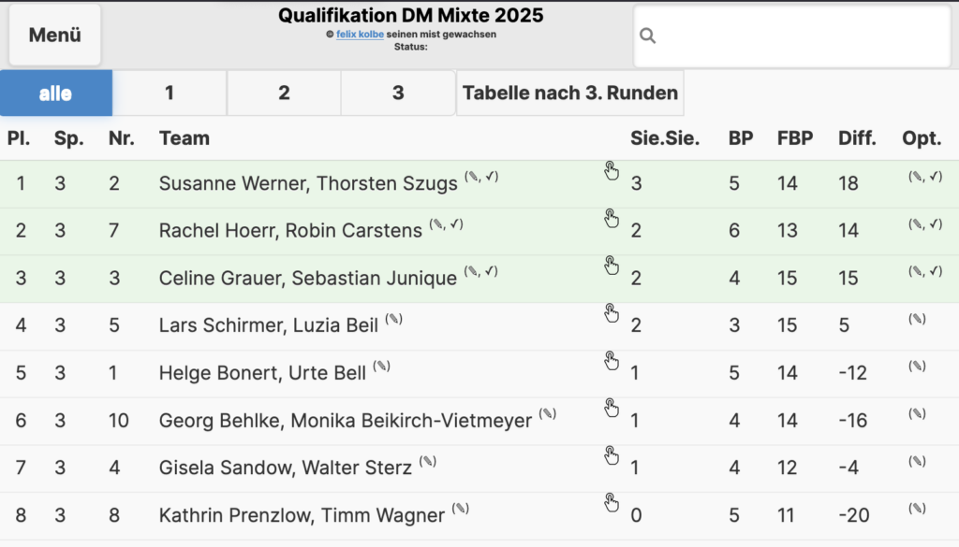Click the hand icon for Kathrin Prenzlow's team
This screenshot has height=547, width=959.
point(611,502)
